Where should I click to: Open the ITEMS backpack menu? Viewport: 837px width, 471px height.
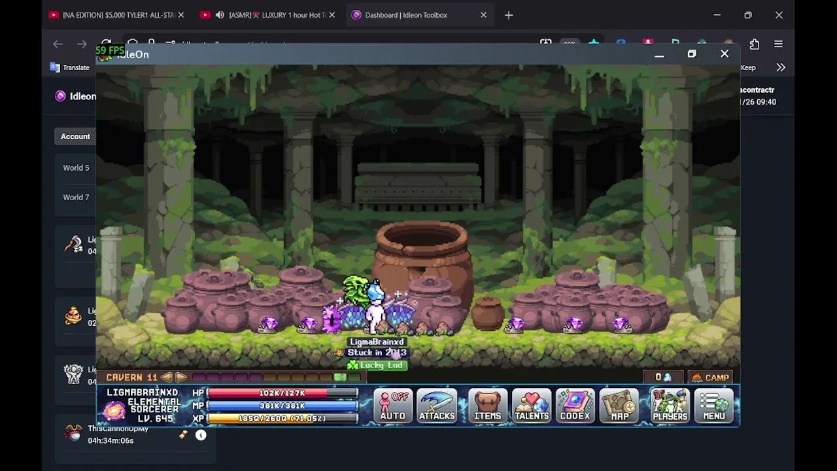click(x=487, y=405)
